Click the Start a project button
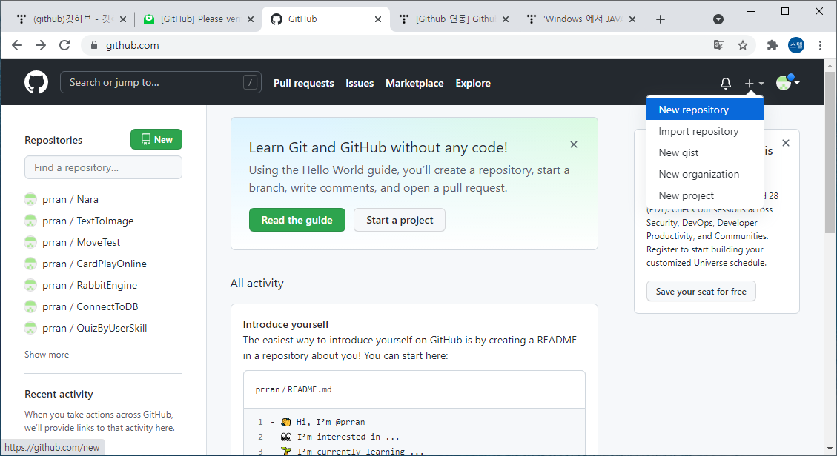837x456 pixels. [400, 220]
